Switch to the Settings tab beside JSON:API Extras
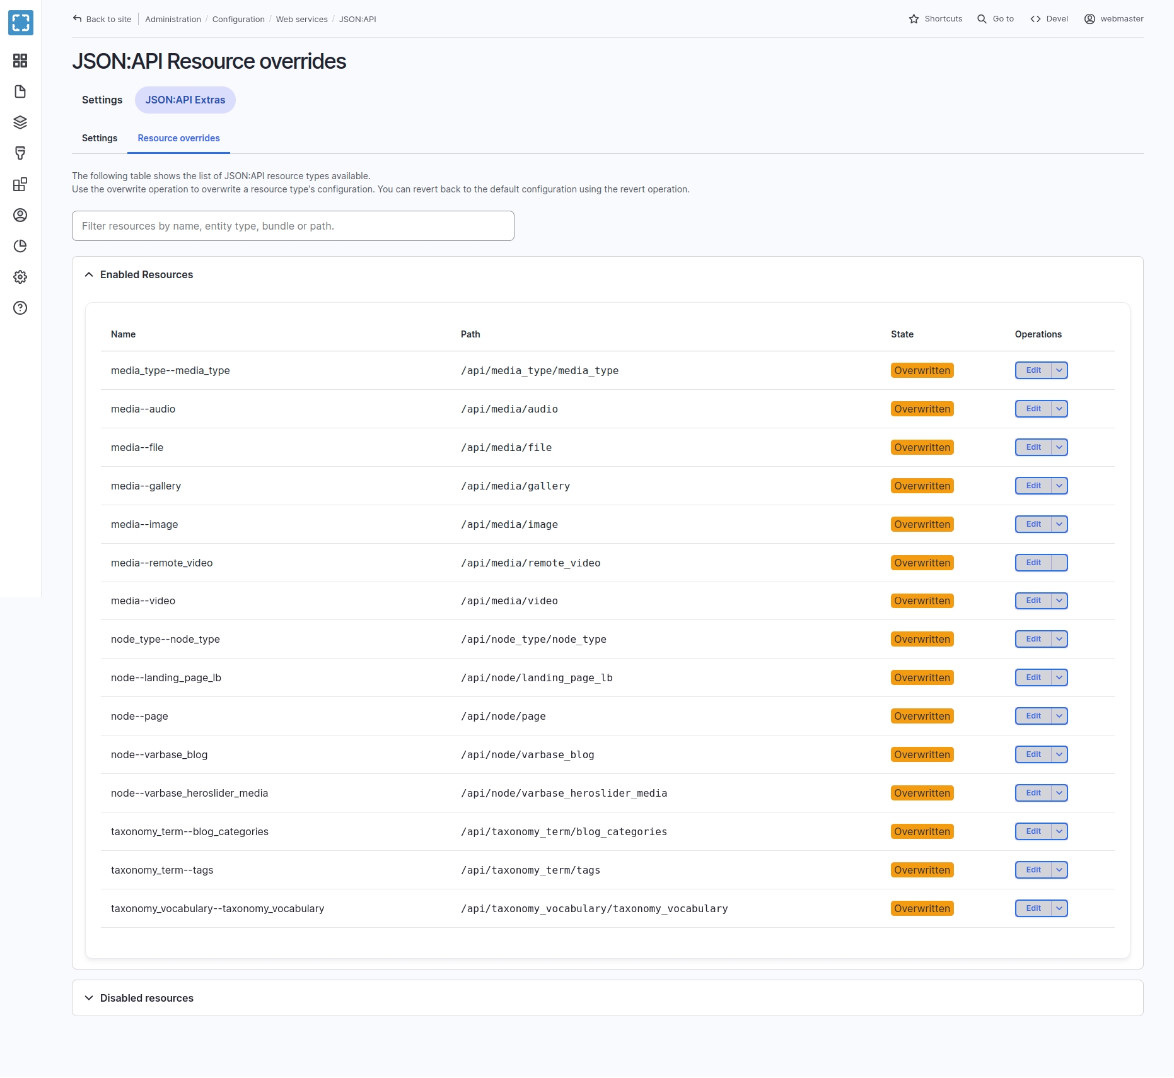1174x1078 pixels. click(102, 100)
